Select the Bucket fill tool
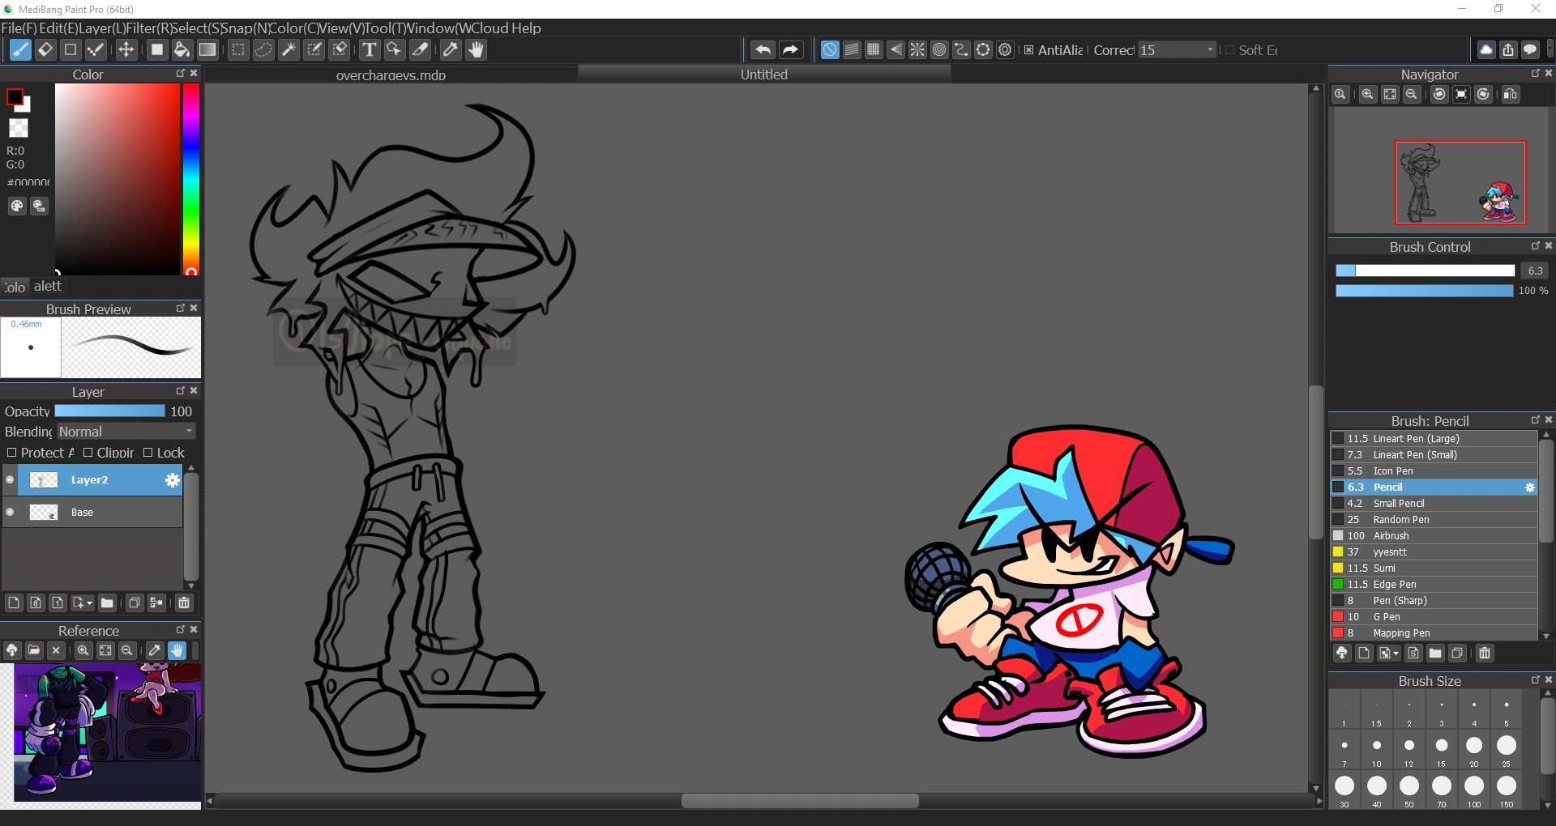The height and width of the screenshot is (826, 1556). 182,50
